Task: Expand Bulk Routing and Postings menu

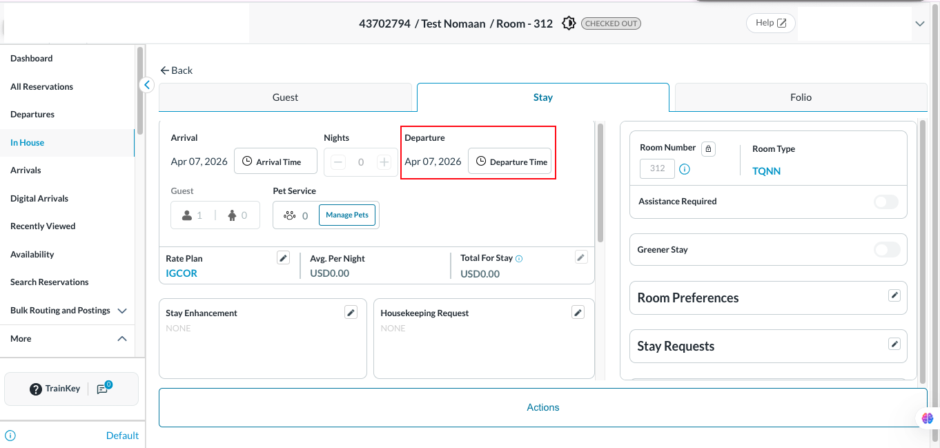Action: pyautogui.click(x=122, y=311)
